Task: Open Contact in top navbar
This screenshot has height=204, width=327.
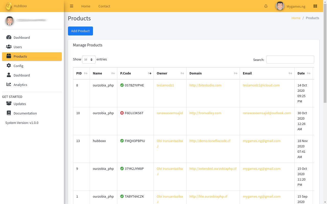Action: coord(104,6)
